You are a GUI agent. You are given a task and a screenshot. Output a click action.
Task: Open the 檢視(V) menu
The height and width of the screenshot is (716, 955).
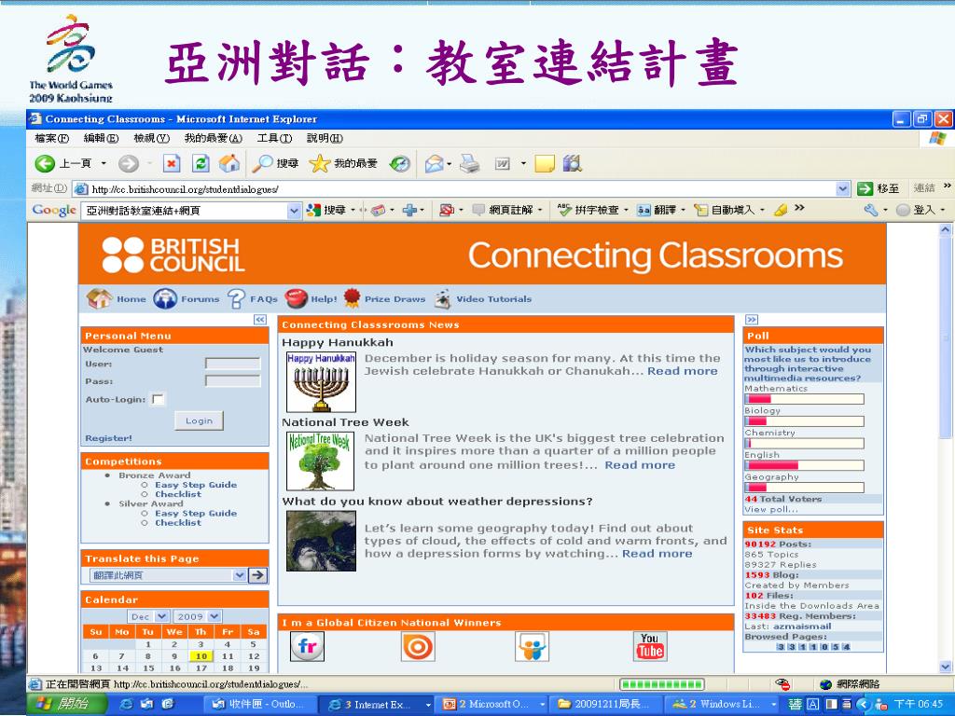(152, 138)
